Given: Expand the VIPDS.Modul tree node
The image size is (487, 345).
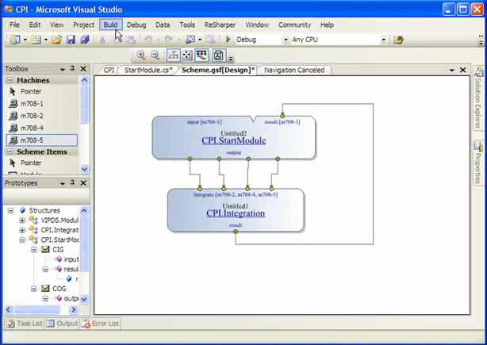Looking at the screenshot, I should (x=22, y=220).
